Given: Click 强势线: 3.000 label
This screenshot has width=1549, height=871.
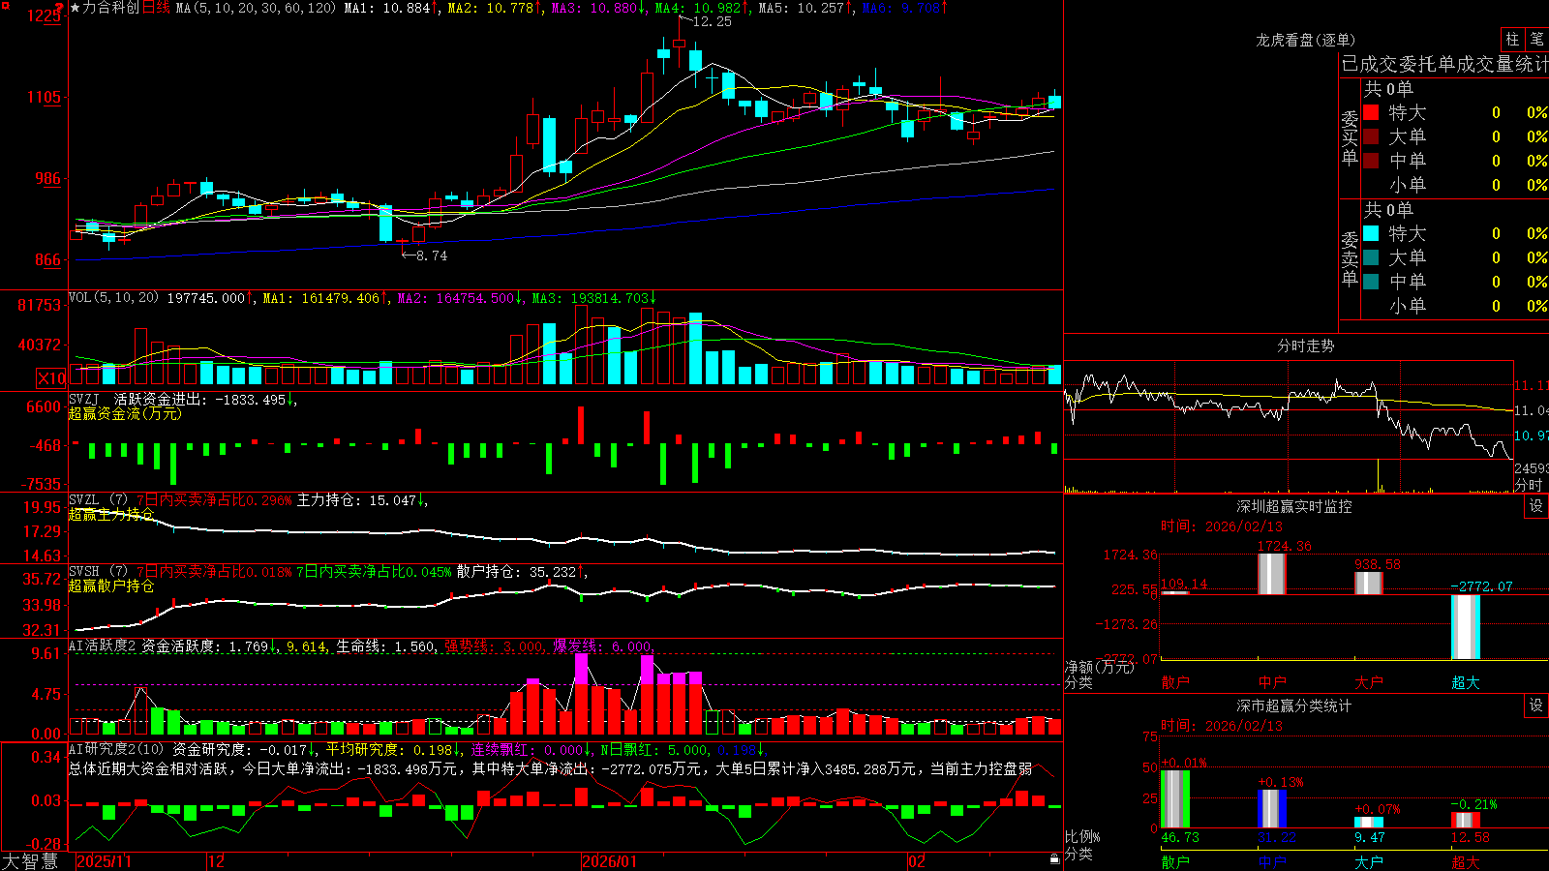Looking at the screenshot, I should [x=494, y=646].
